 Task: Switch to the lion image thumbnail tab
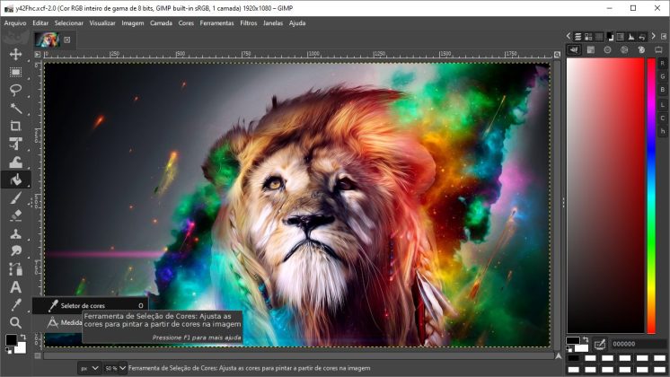click(47, 39)
